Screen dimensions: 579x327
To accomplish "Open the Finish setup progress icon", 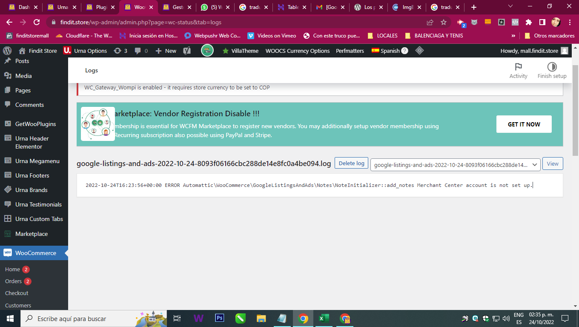I will [x=552, y=70].
